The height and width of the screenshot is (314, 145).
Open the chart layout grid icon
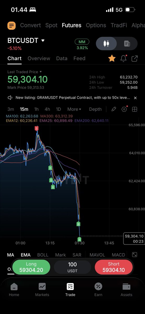[135, 109]
